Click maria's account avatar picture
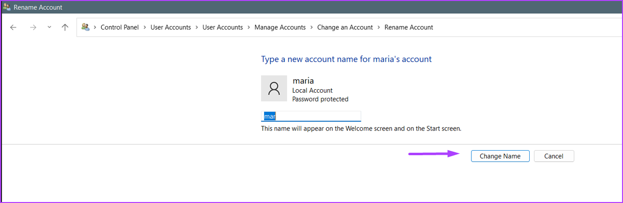623x203 pixels. click(274, 88)
